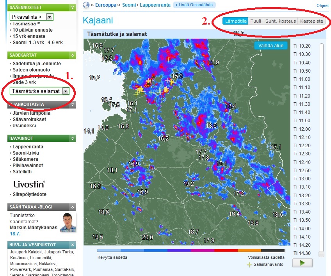Viewport: 331px width, 276px height.
Task: Click Markus Mäntykannas blog photo
Action: point(68,223)
